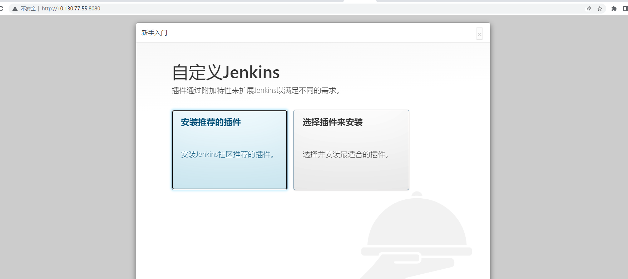628x279 pixels.
Task: Click the browser reload icon
Action: coord(1,9)
